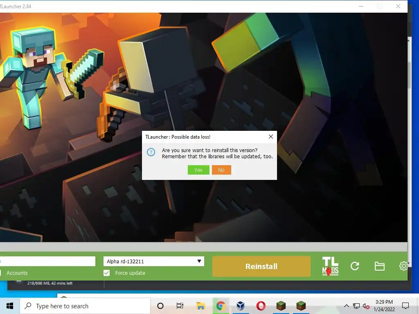419x314 pixels.
Task: Click the 218/698 MB download status text
Action: [50, 283]
